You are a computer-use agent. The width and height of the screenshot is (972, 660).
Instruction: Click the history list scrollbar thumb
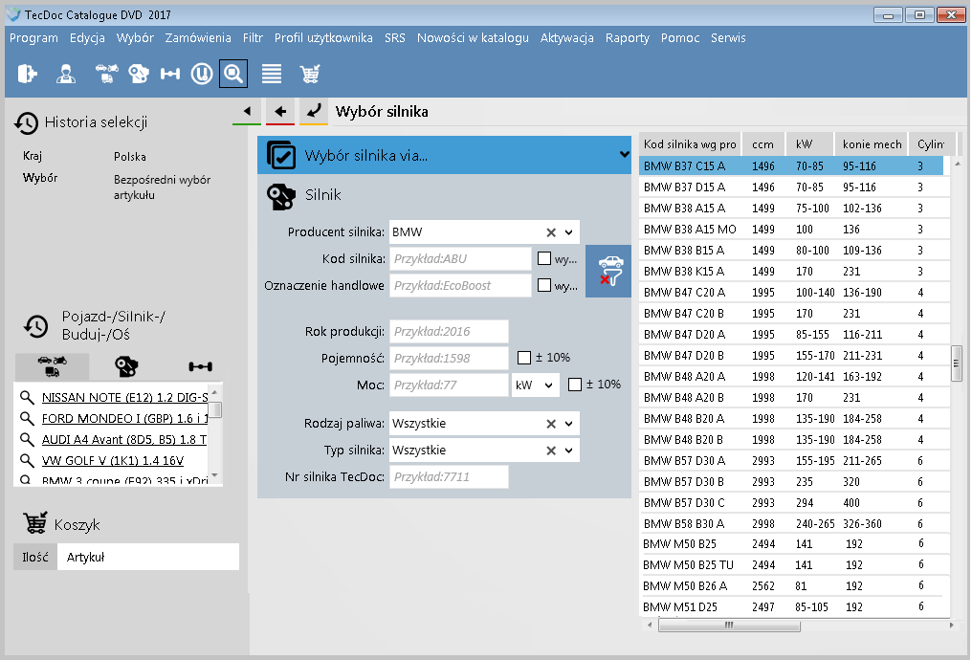[x=215, y=409]
